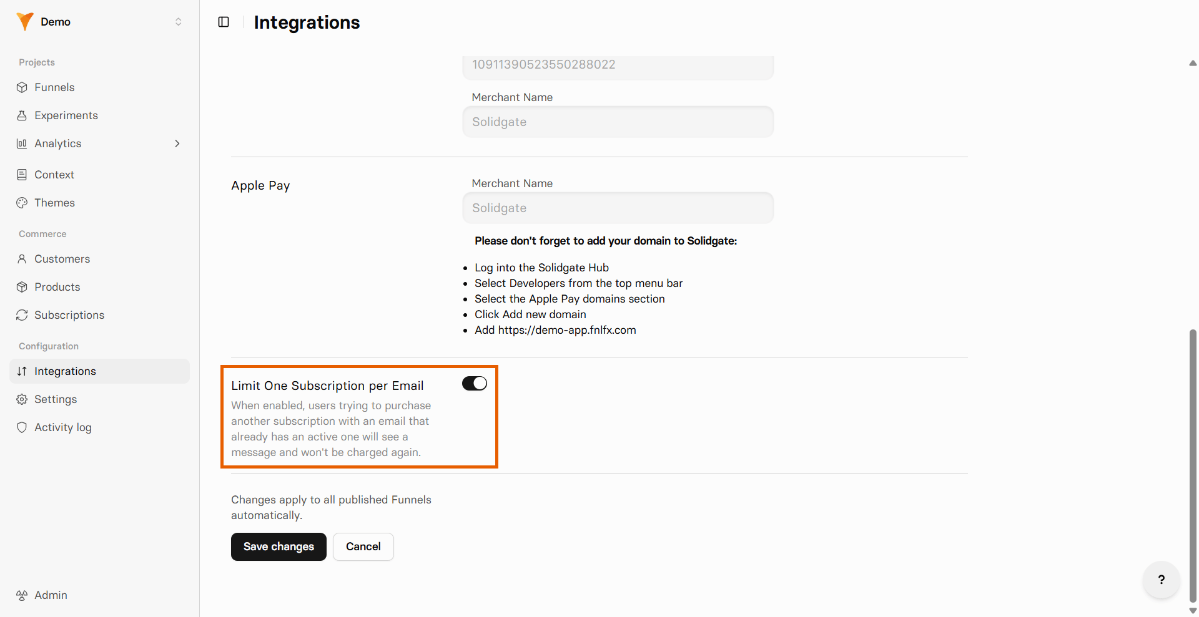
Task: Open the Demo workspace switcher
Action: click(100, 22)
